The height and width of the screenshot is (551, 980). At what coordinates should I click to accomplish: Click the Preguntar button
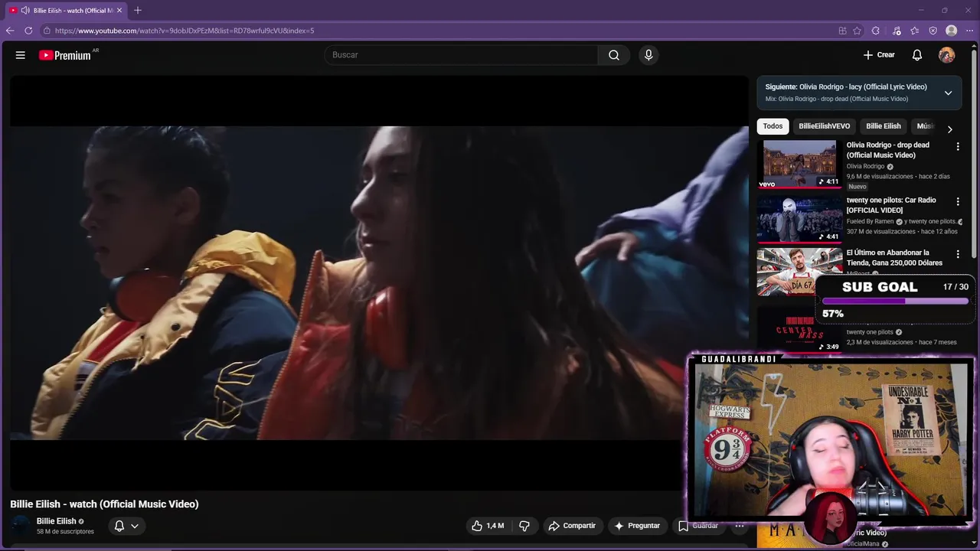click(x=637, y=526)
